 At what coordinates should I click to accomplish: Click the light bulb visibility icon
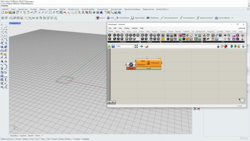[79, 12]
